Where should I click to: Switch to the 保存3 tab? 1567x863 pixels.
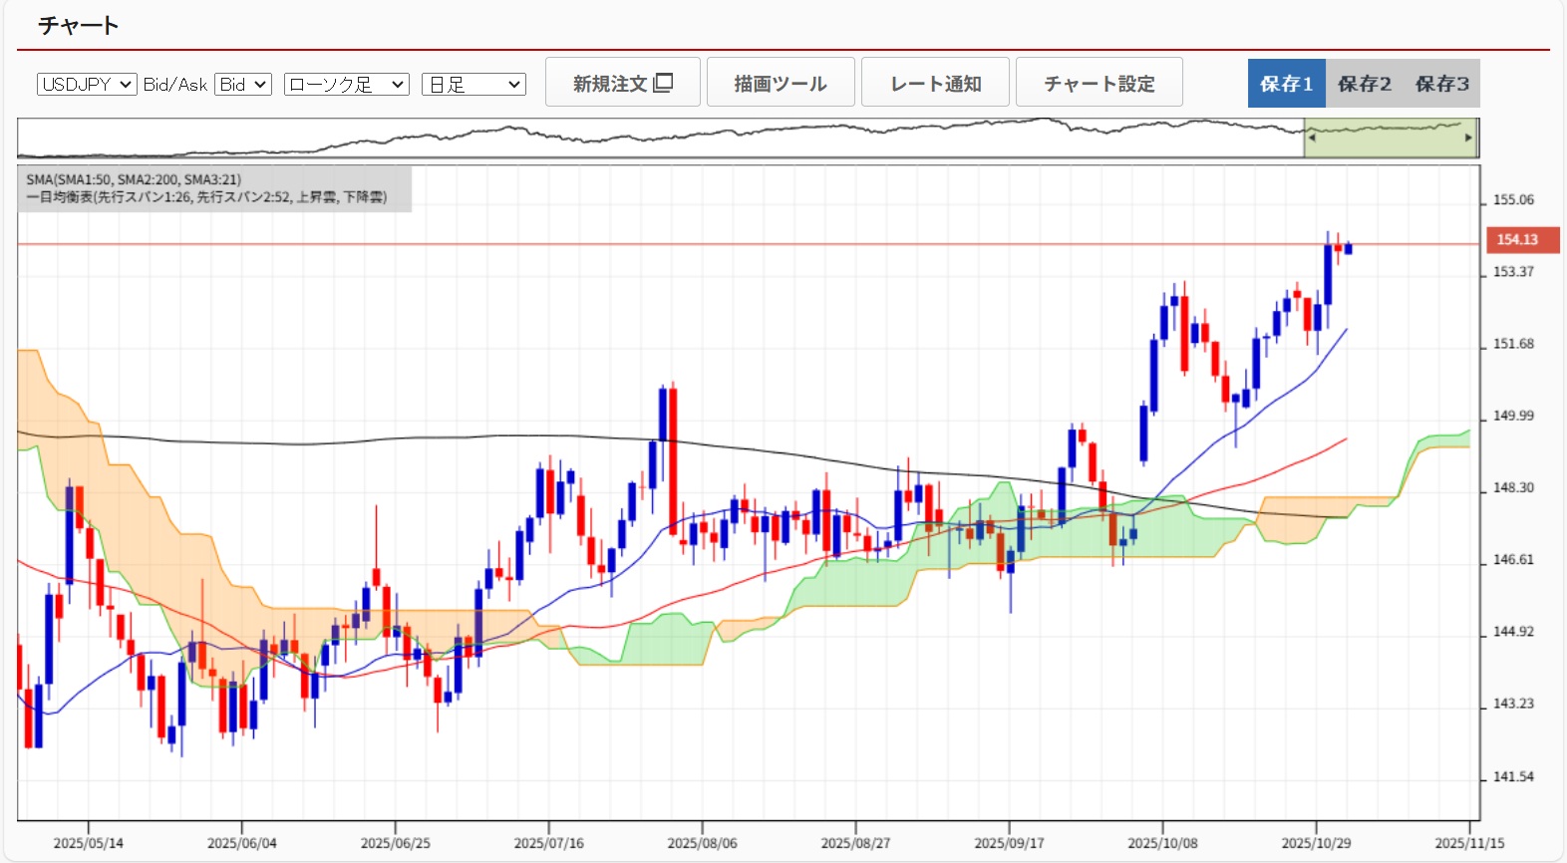(1441, 84)
